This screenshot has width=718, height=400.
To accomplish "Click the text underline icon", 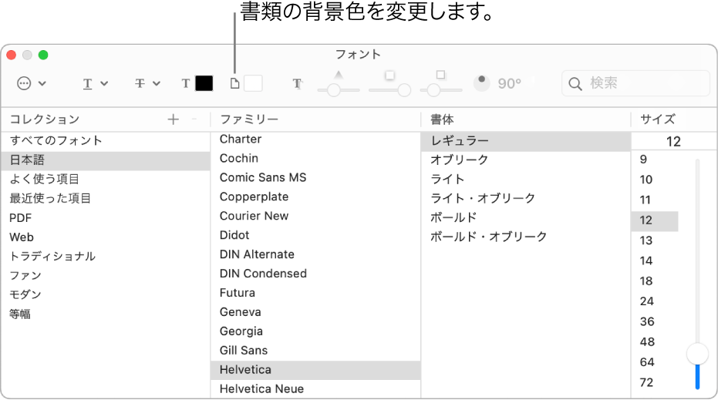I will [87, 83].
